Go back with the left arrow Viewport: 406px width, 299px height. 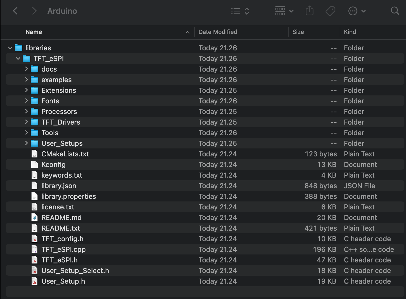click(x=15, y=11)
